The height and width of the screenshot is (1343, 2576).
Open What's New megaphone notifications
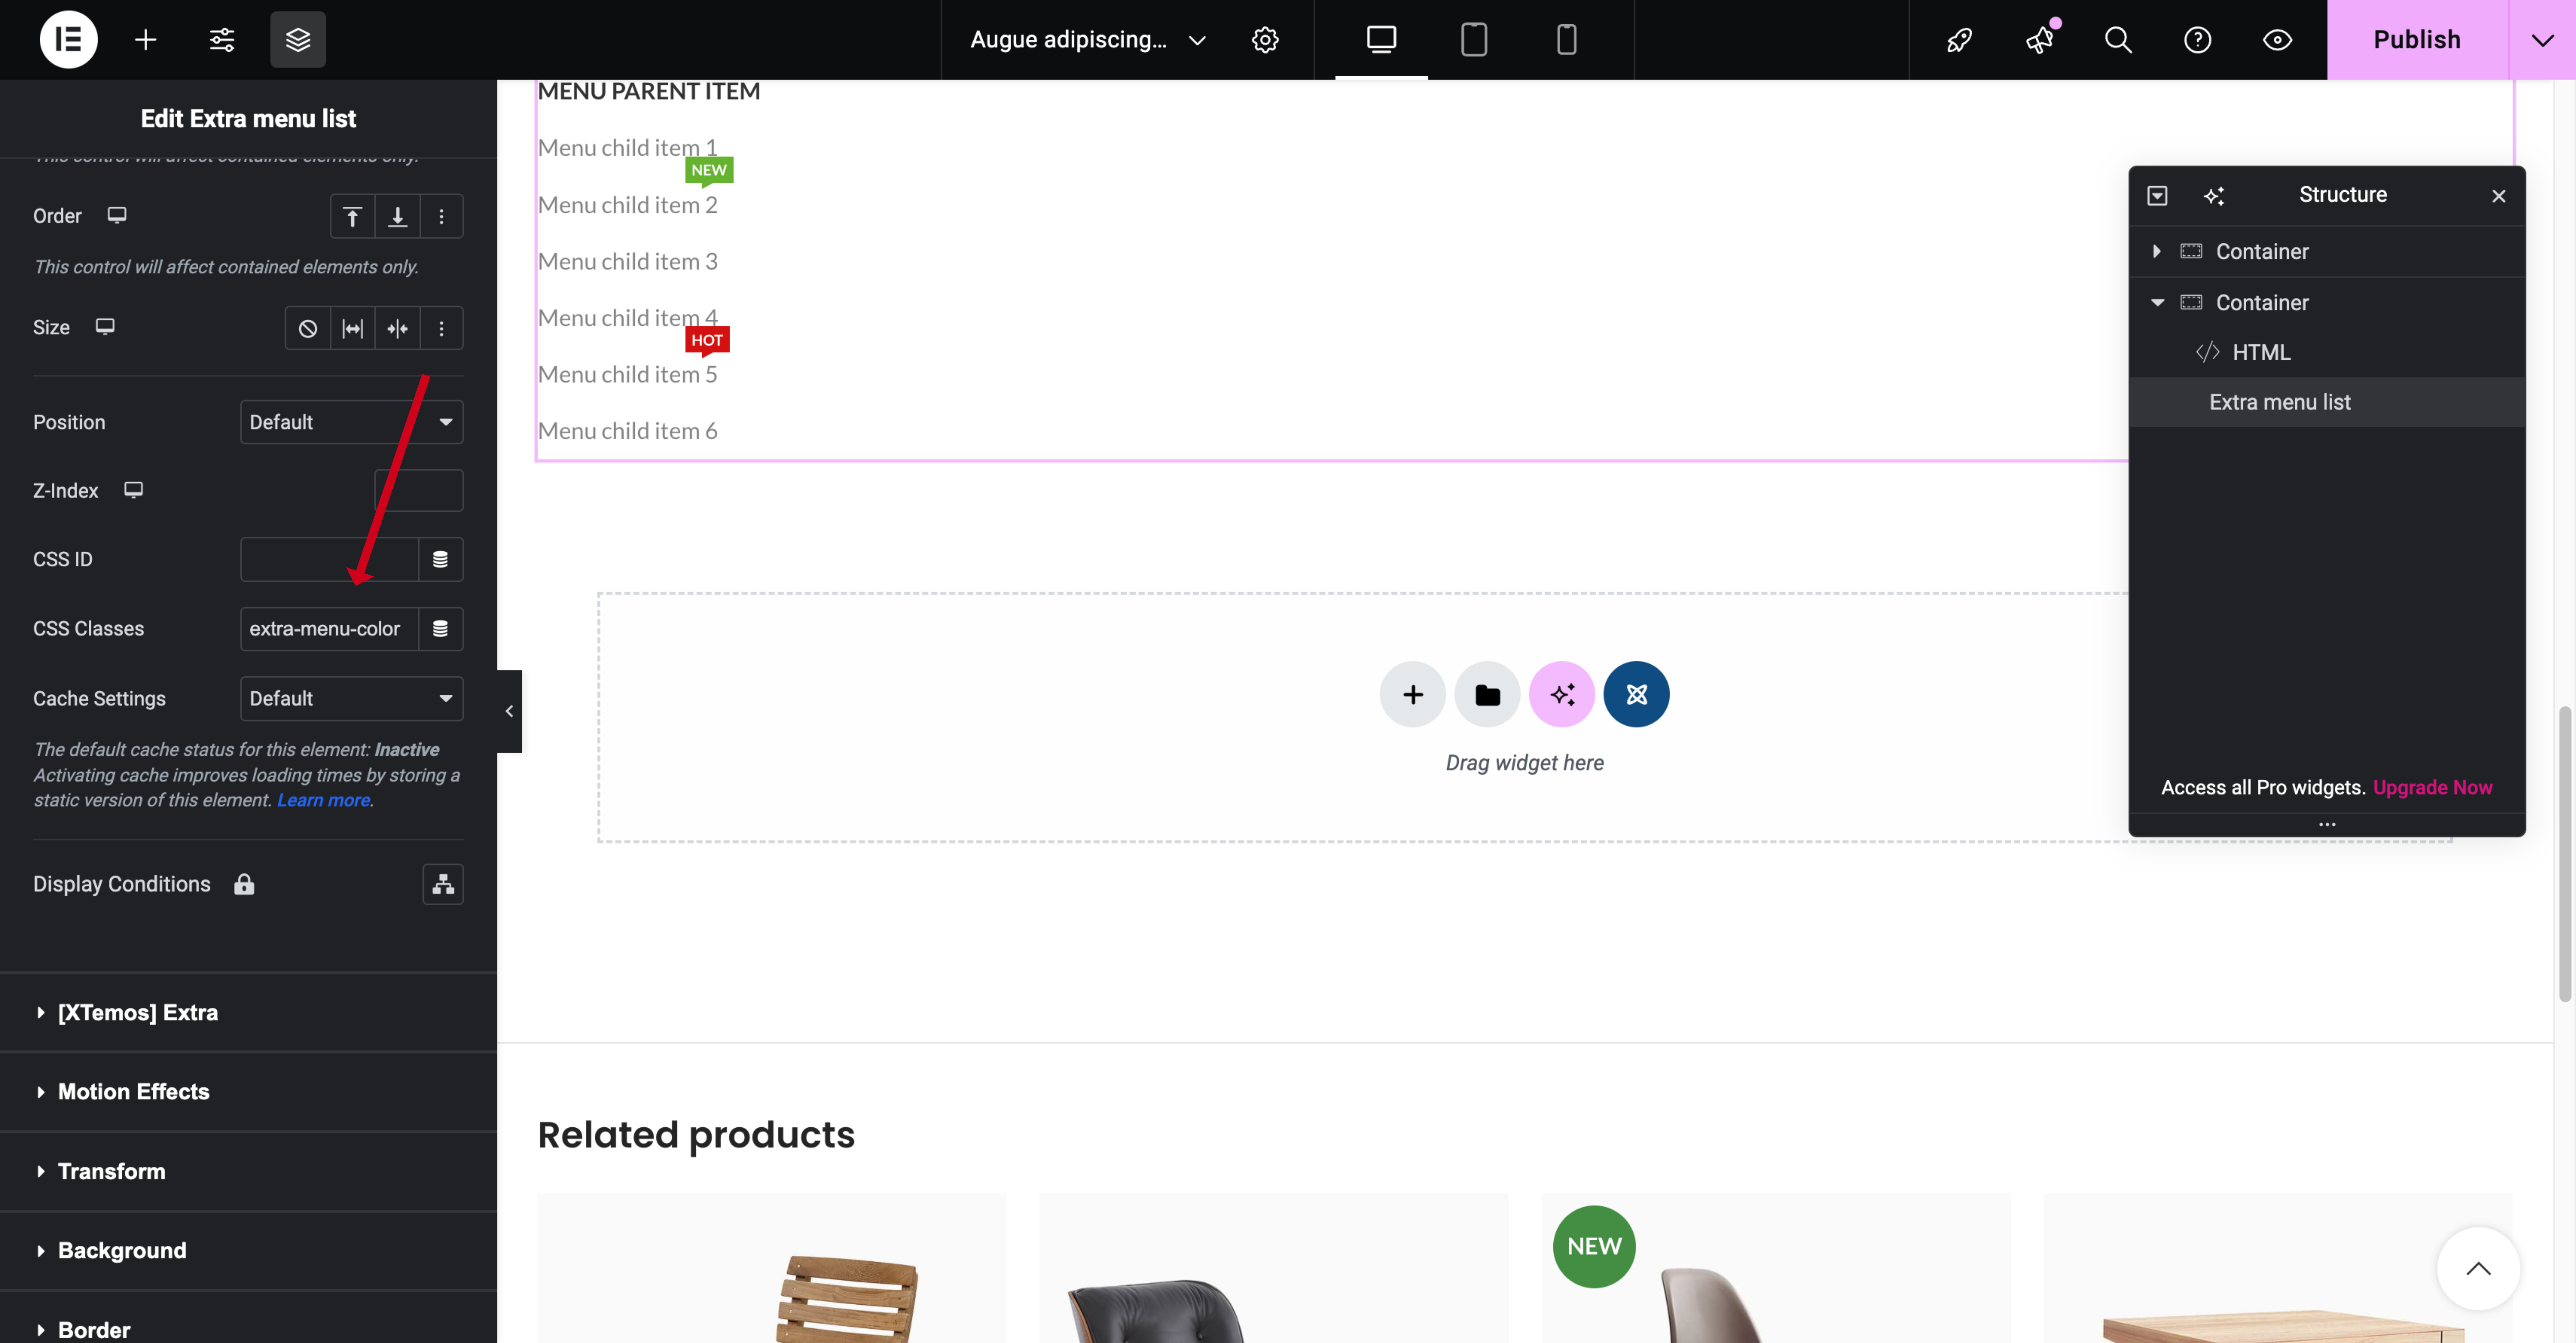click(x=2039, y=40)
